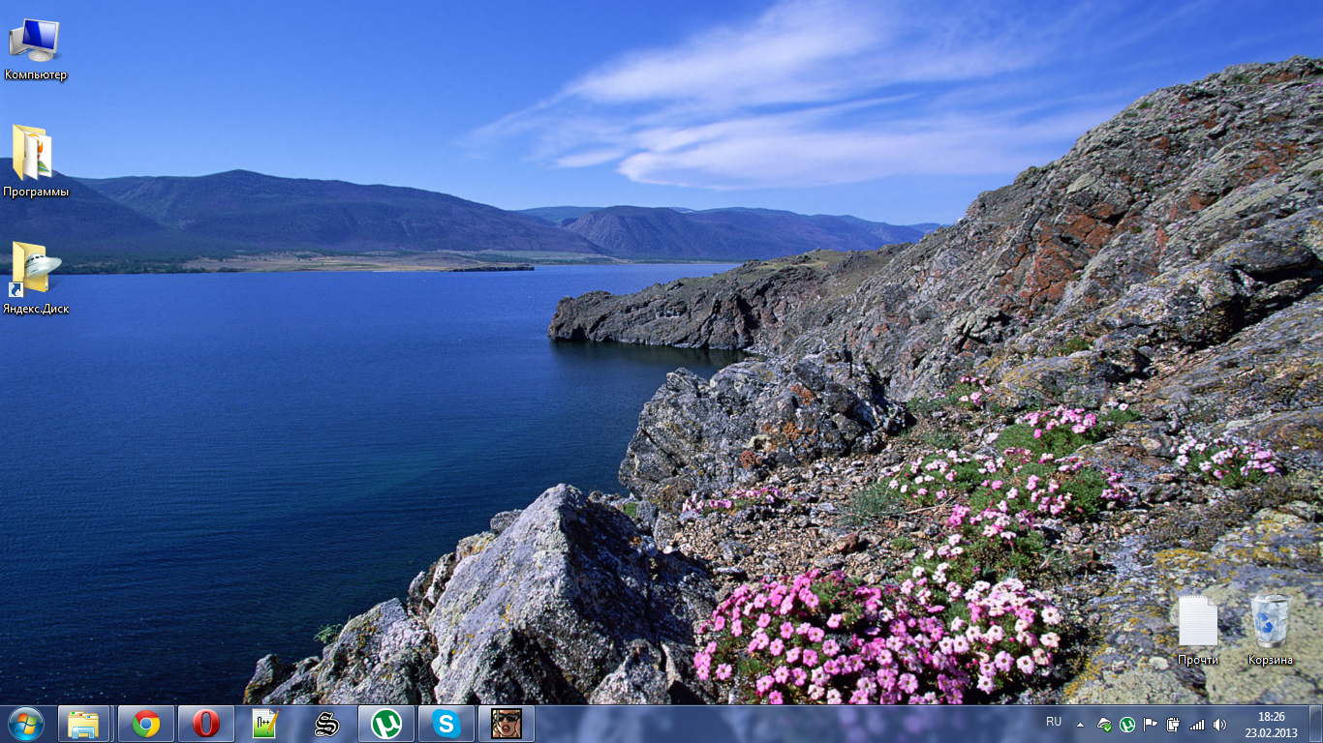
Task: Open Skype from the taskbar
Action: coord(446,724)
